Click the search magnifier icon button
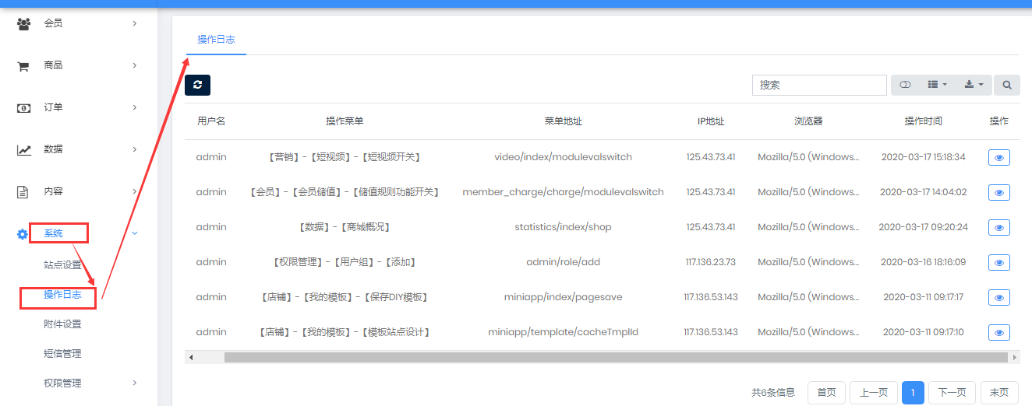Viewport: 1032px width, 406px height. click(1007, 85)
